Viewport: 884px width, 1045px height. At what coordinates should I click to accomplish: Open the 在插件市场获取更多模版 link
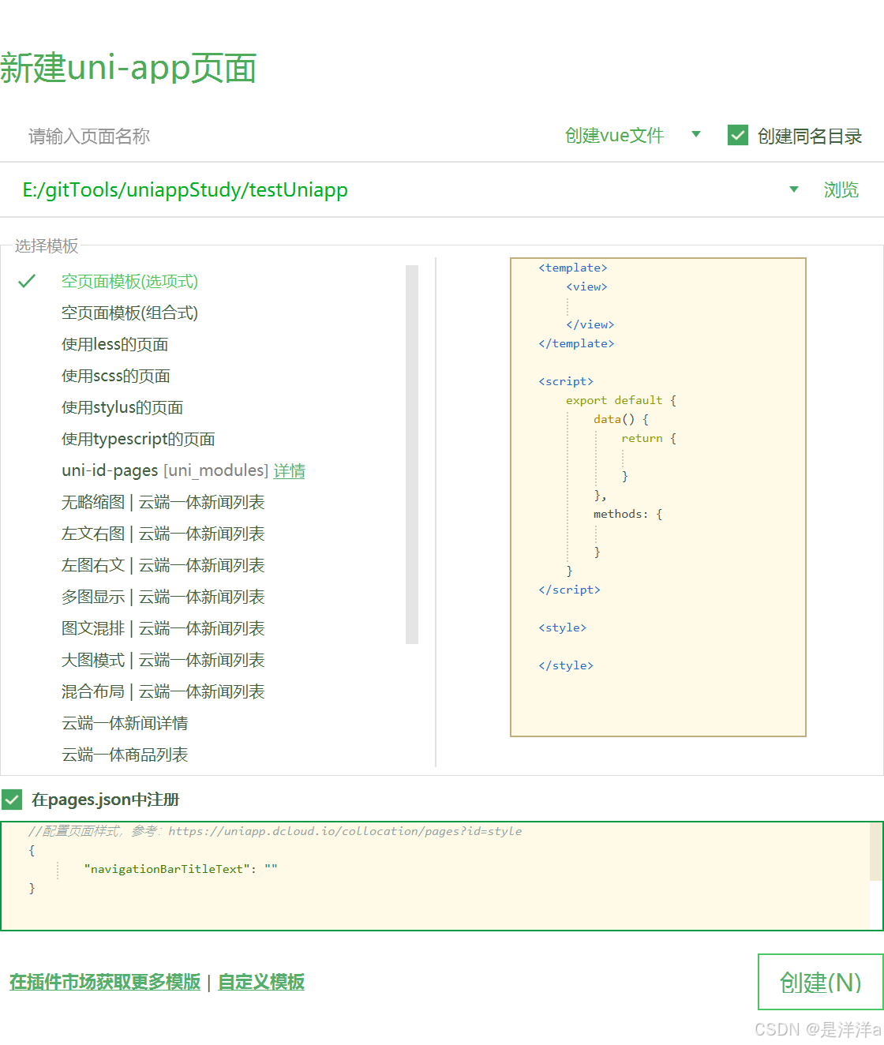[105, 982]
